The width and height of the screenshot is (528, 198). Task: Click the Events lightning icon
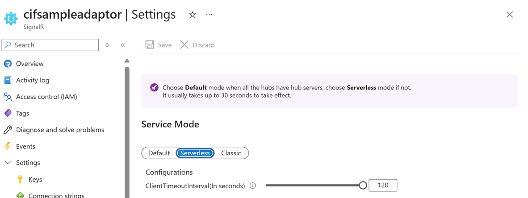point(8,146)
